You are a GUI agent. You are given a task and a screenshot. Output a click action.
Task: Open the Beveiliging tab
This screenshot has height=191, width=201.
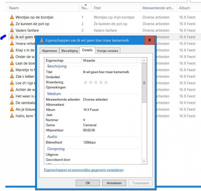pos(70,51)
